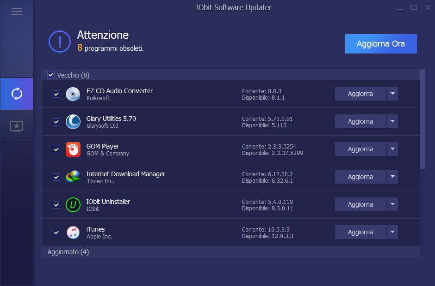435x286 pixels.
Task: Uncheck the GOM Player checkbox
Action: 56,149
